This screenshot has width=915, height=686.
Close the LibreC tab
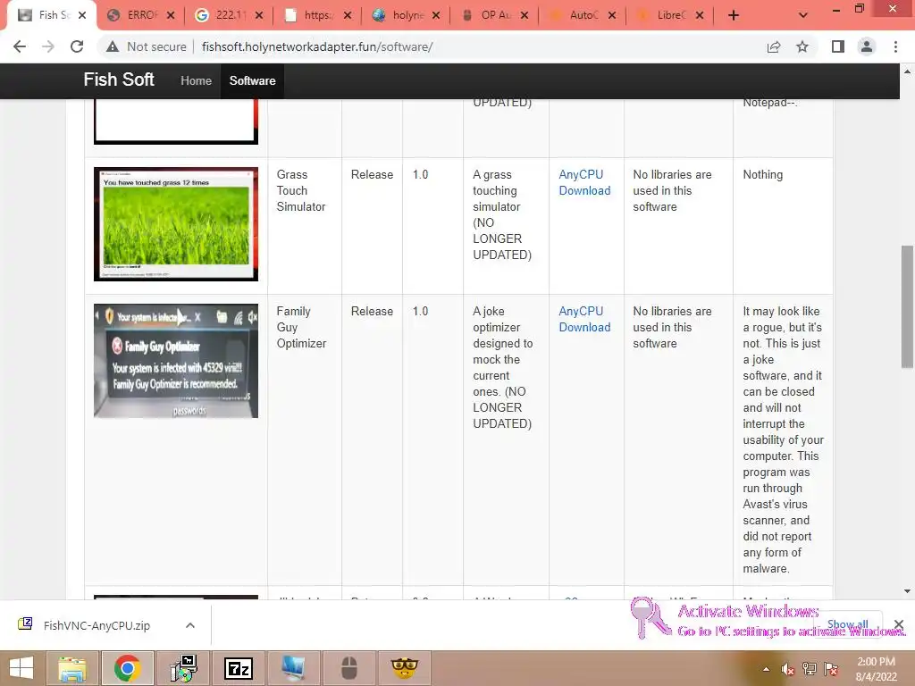click(700, 15)
